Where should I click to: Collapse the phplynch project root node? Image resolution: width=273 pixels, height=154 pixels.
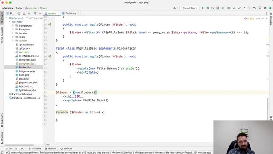tap(6, 18)
